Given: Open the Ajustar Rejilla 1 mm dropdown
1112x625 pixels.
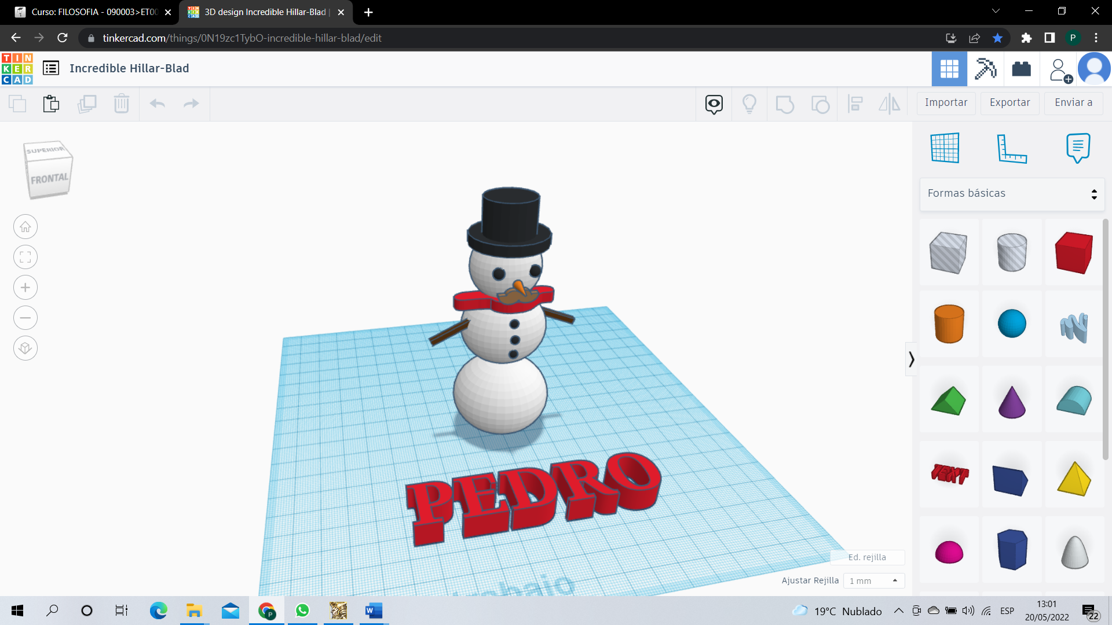Looking at the screenshot, I should (873, 580).
